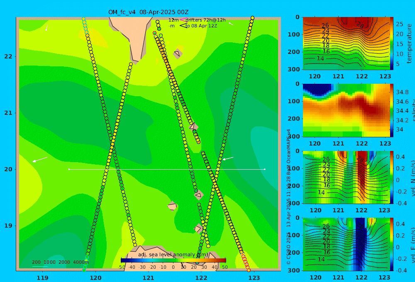This screenshot has height=282, width=415.
Task: Click the vel. E colorbar
Action: pyautogui.click(x=392, y=244)
